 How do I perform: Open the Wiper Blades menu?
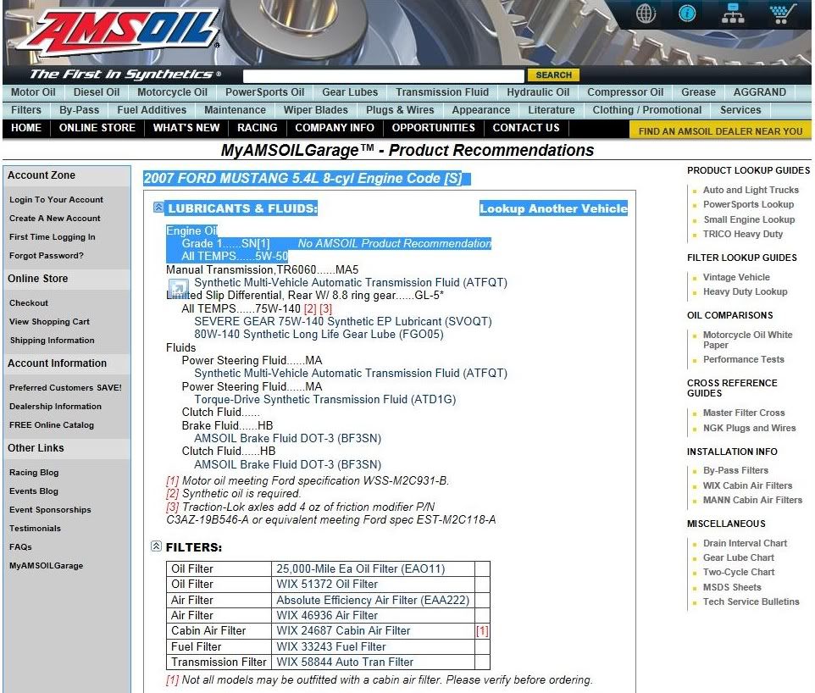tap(315, 109)
